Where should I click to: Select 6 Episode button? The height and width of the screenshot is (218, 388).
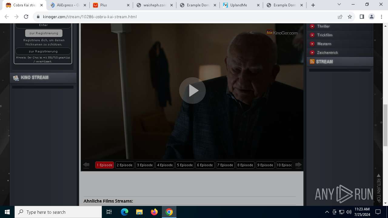point(205,165)
